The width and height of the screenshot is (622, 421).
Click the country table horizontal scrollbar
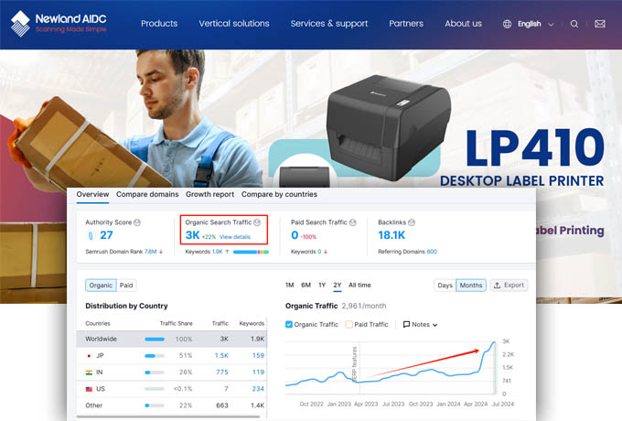[x=168, y=416]
